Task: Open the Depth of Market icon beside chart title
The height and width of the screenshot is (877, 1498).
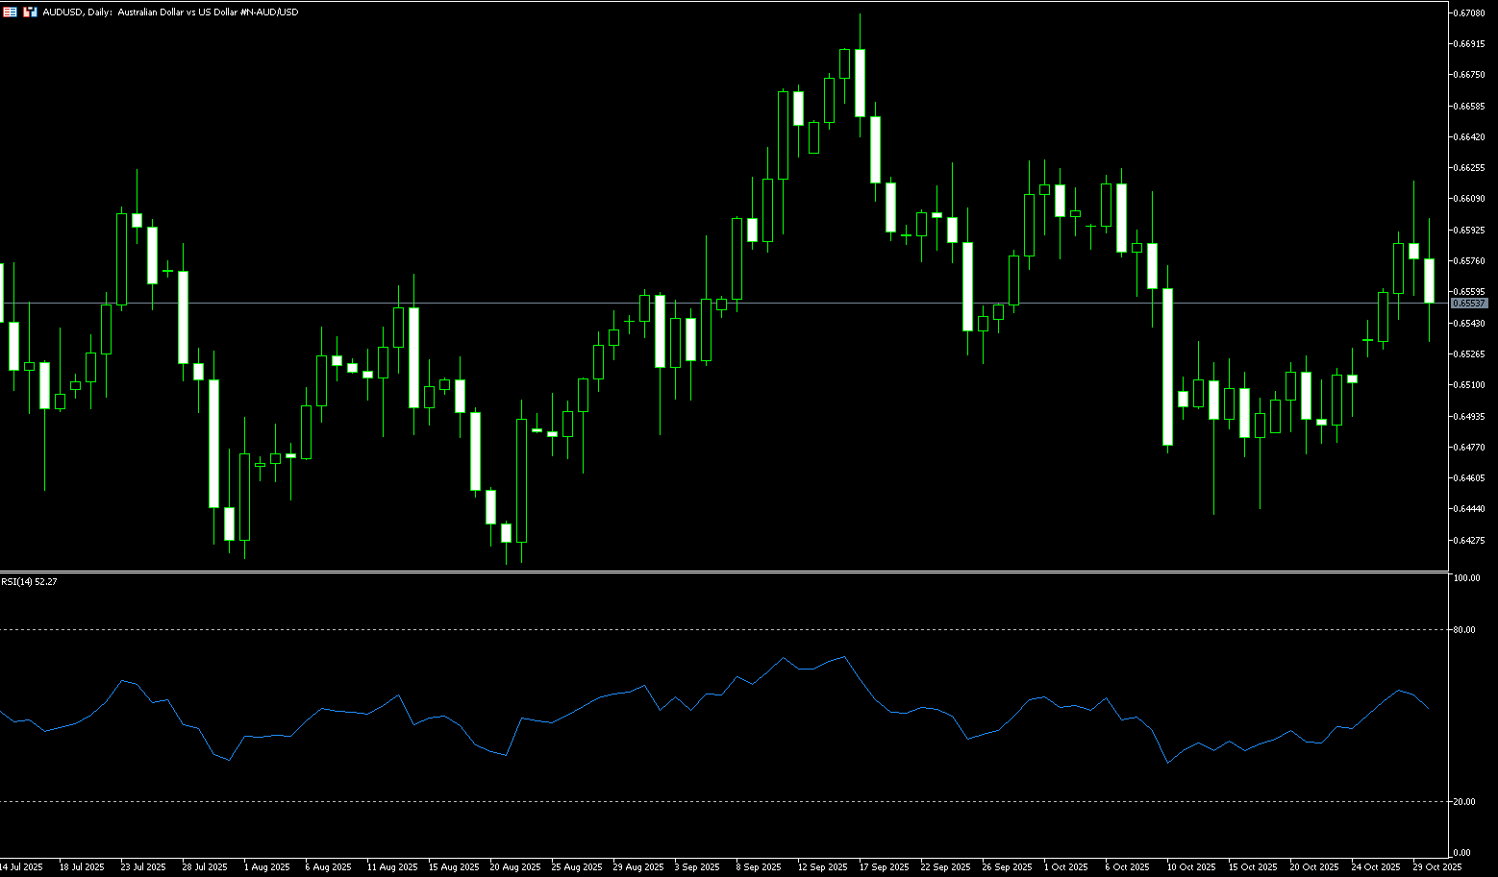Action: tap(30, 12)
